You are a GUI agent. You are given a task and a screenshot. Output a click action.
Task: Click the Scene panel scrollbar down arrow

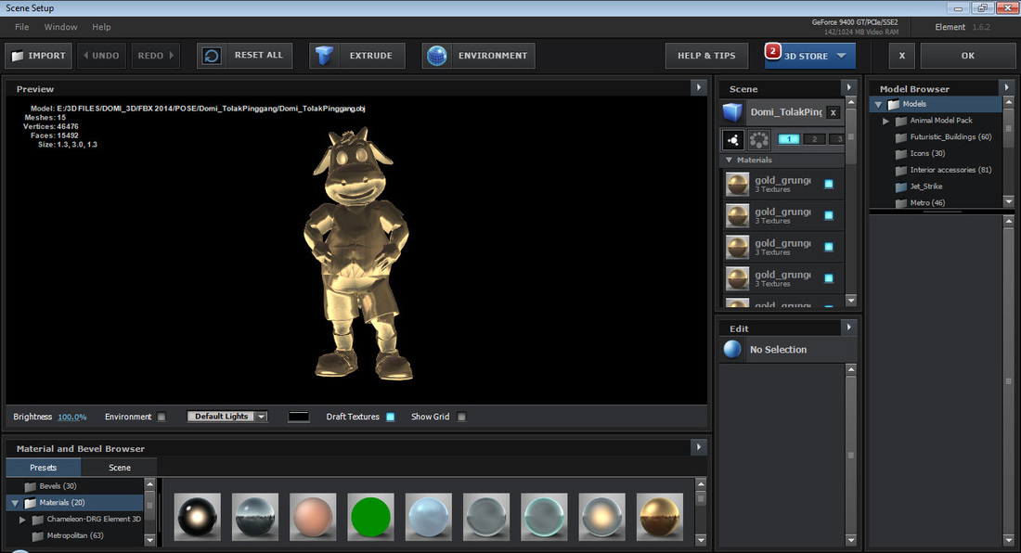point(851,300)
